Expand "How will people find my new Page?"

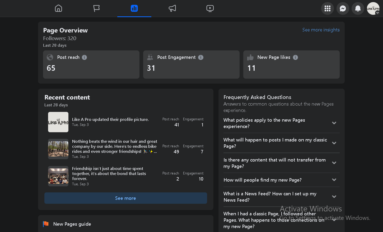334,180
